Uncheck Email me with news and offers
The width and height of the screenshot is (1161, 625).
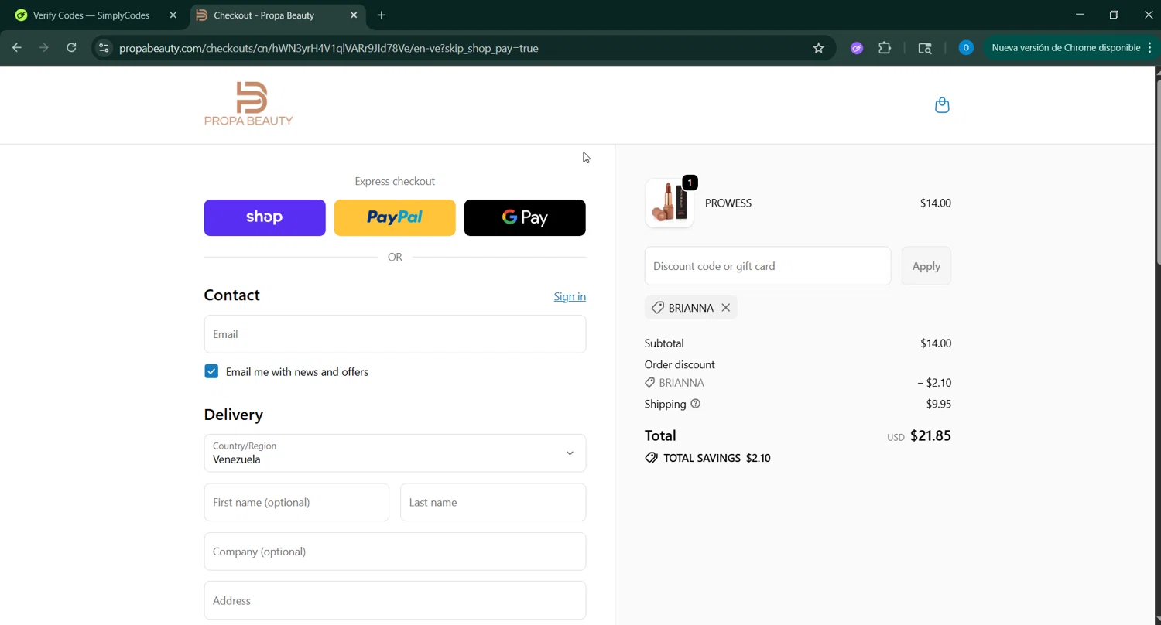click(x=211, y=371)
